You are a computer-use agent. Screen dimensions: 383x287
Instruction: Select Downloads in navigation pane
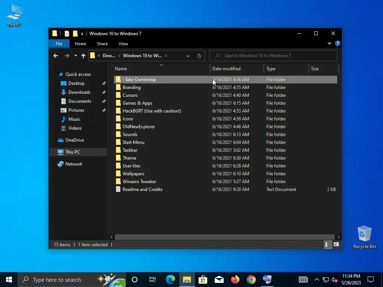pos(79,92)
